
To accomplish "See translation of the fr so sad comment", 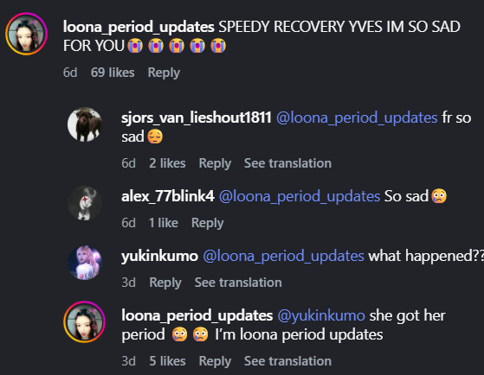I will coord(287,163).
